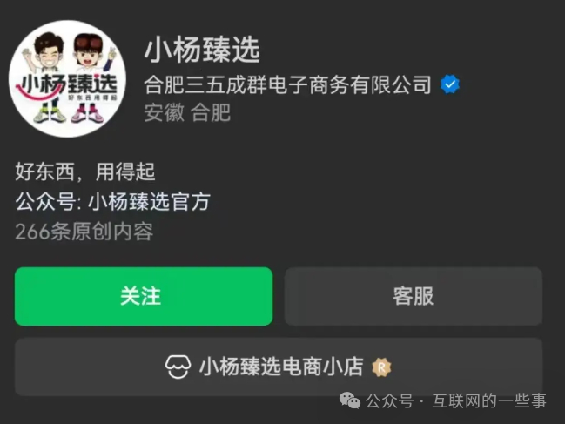
Task: Click the WeChat logo in watermark
Action: point(349,400)
